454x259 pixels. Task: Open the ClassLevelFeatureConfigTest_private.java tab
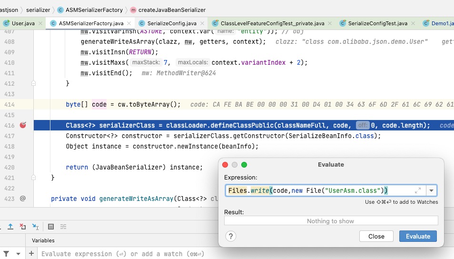tap(273, 23)
